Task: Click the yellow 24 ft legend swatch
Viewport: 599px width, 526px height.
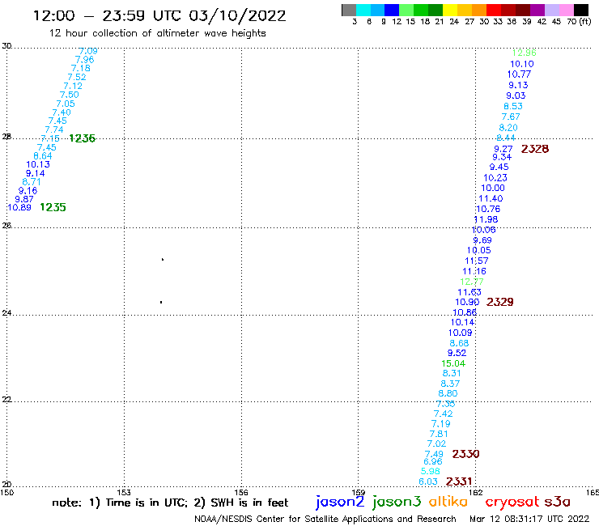Action: tap(450, 10)
